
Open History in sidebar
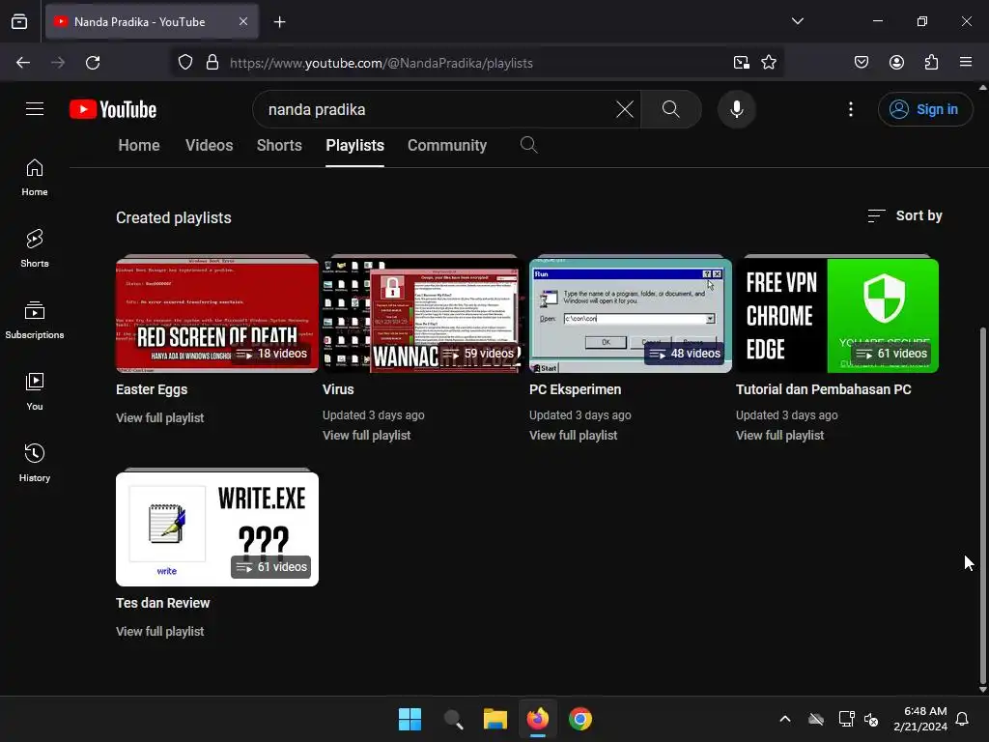[x=35, y=463]
